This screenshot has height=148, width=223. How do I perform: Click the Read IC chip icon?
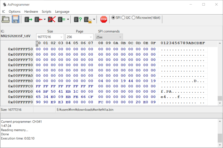28,19
